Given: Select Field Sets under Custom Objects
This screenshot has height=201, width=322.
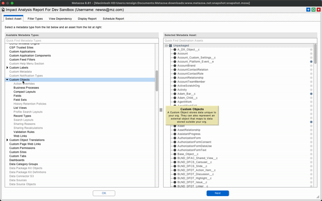Looking at the screenshot, I should 20,100.
